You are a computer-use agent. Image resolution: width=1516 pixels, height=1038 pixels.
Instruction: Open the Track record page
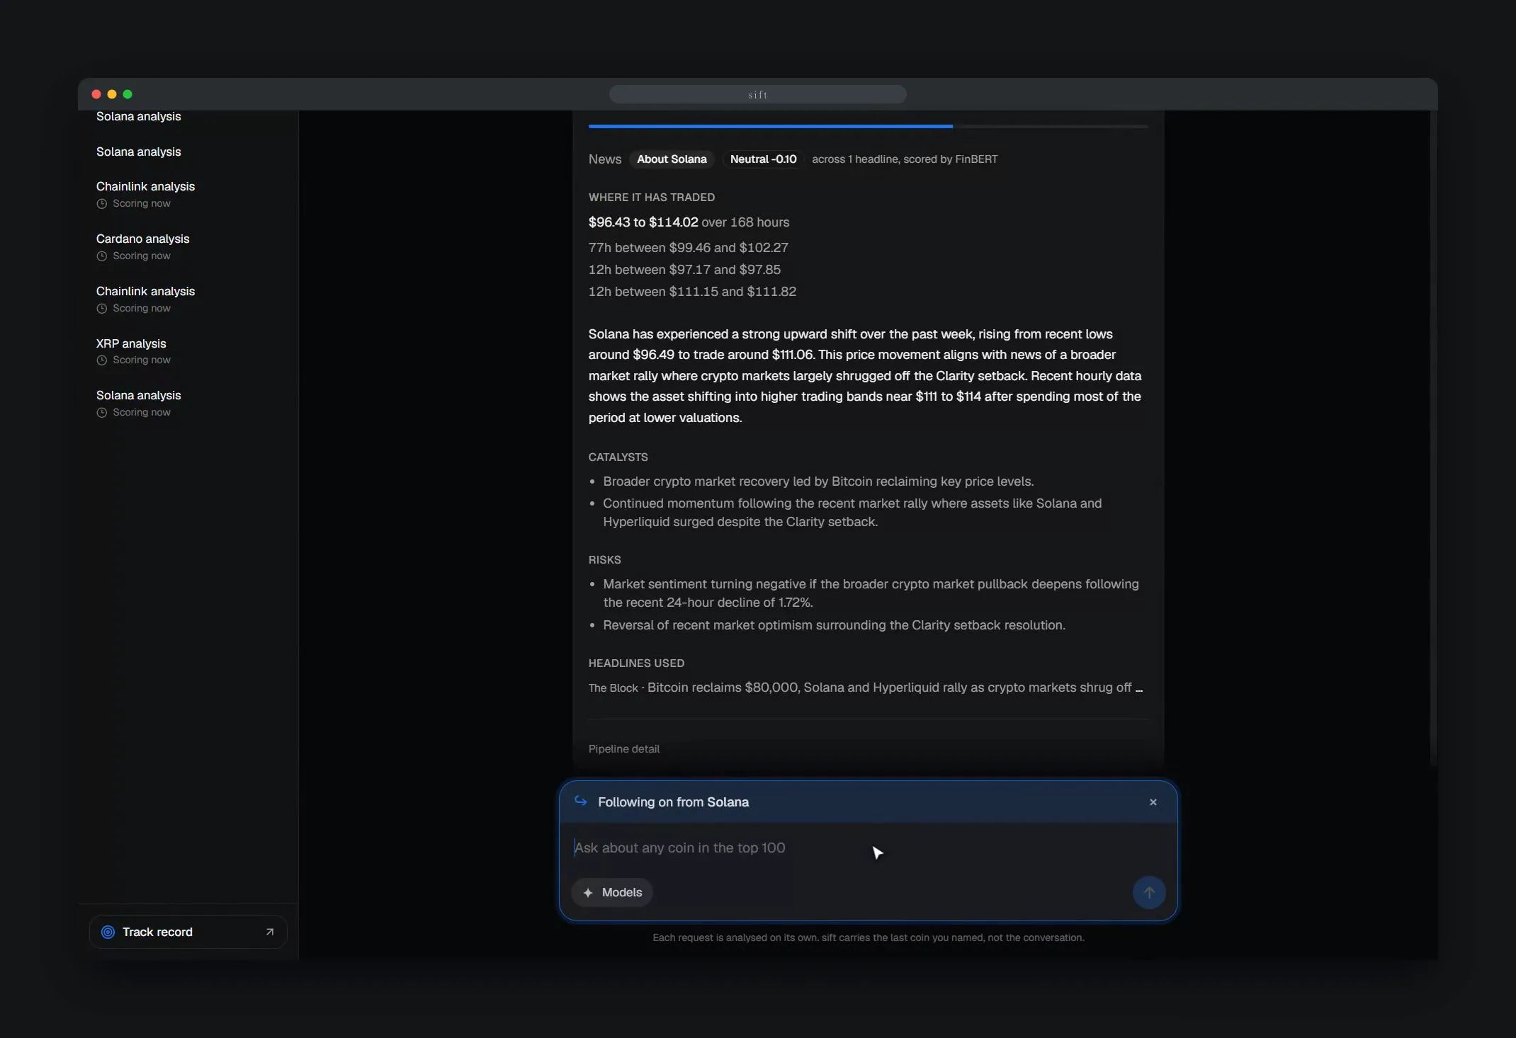[188, 932]
